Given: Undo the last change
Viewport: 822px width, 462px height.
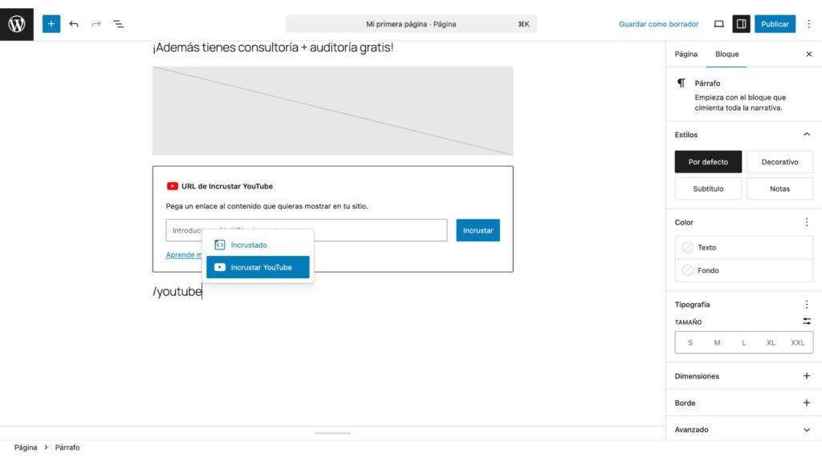Looking at the screenshot, I should click(x=73, y=23).
